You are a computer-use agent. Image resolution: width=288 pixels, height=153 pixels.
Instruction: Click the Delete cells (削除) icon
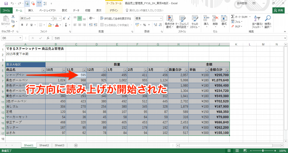coord(215,21)
